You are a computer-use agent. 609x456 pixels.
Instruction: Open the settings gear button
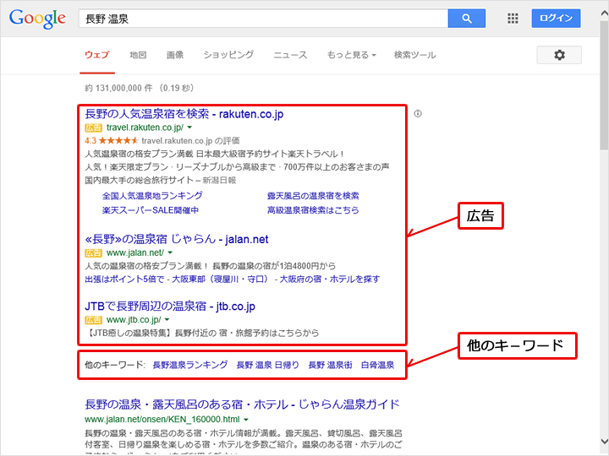(x=559, y=55)
